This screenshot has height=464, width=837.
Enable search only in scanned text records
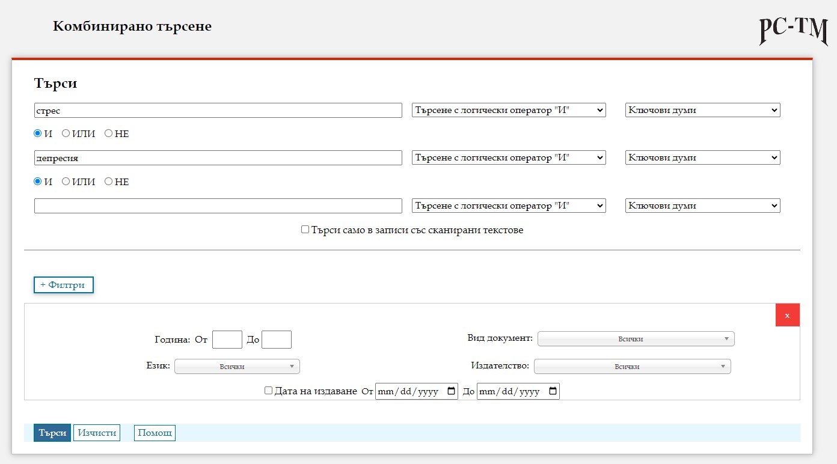tap(305, 230)
